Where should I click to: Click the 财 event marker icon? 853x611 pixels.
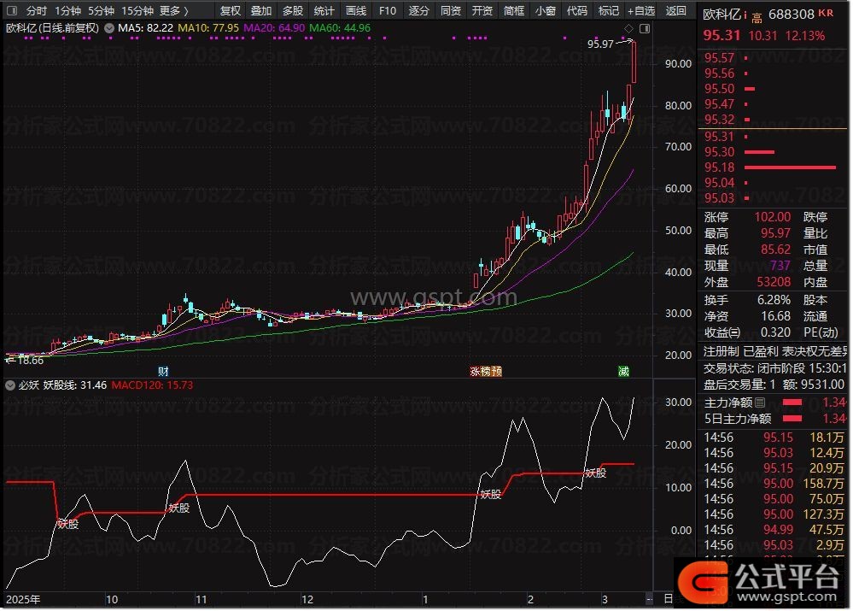(164, 371)
